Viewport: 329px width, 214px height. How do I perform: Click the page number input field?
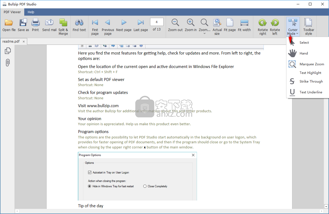click(157, 22)
